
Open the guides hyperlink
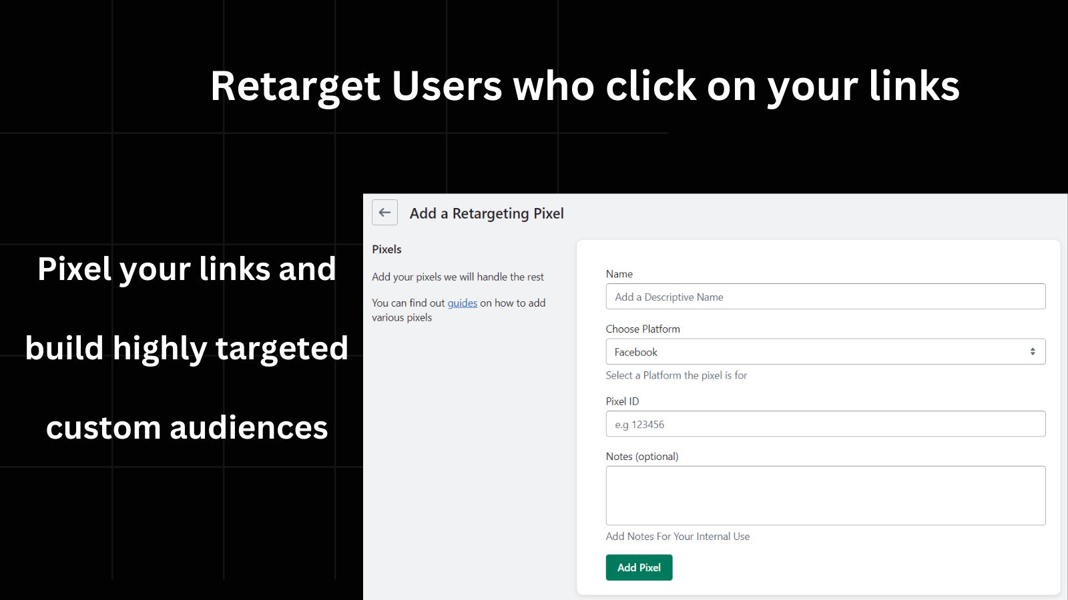(463, 303)
